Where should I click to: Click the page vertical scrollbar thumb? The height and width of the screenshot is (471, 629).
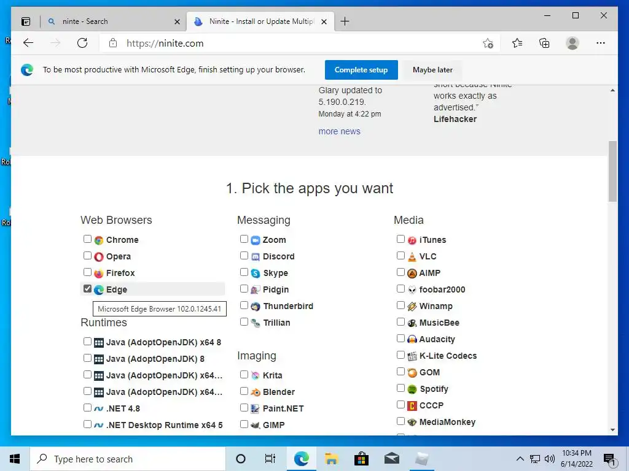click(x=612, y=172)
